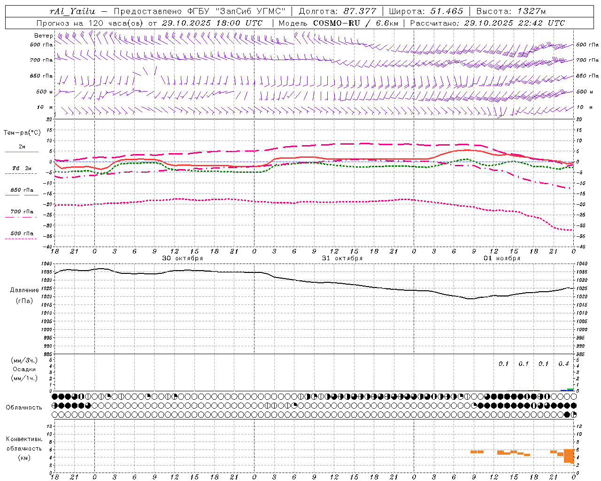Click the 500 гПа entry in the temperature legend

[x=22, y=233]
